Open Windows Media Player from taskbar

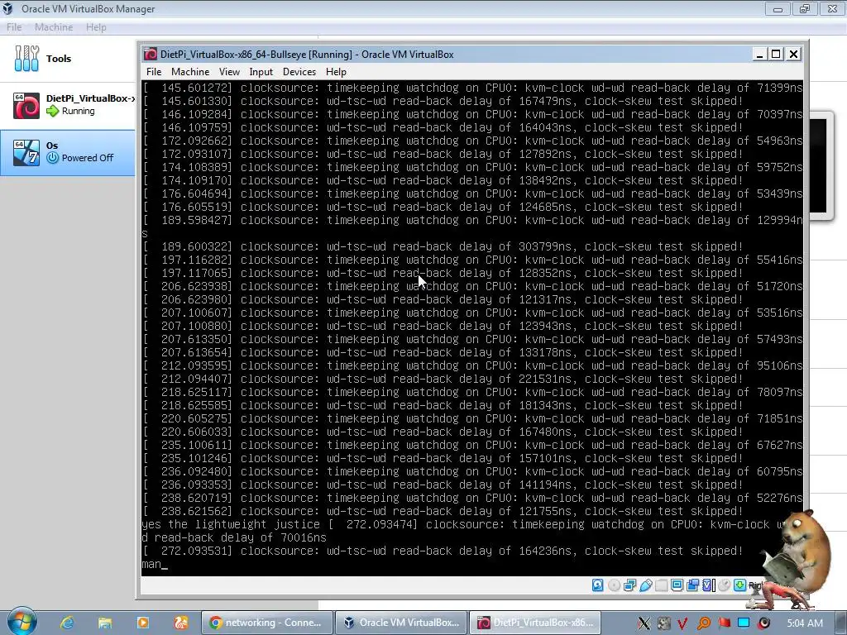tap(142, 623)
